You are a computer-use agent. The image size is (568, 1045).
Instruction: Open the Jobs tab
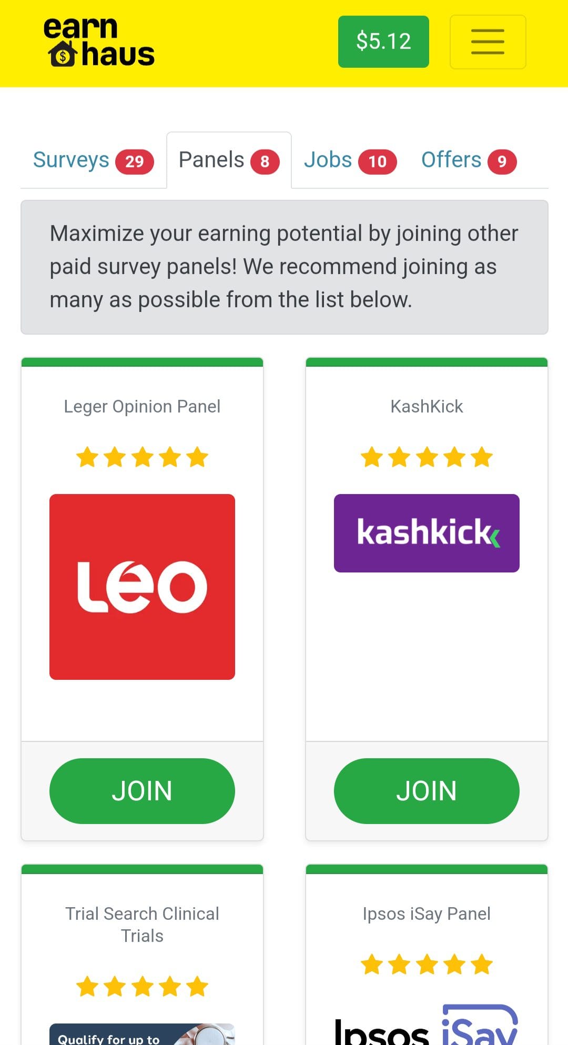pos(350,160)
